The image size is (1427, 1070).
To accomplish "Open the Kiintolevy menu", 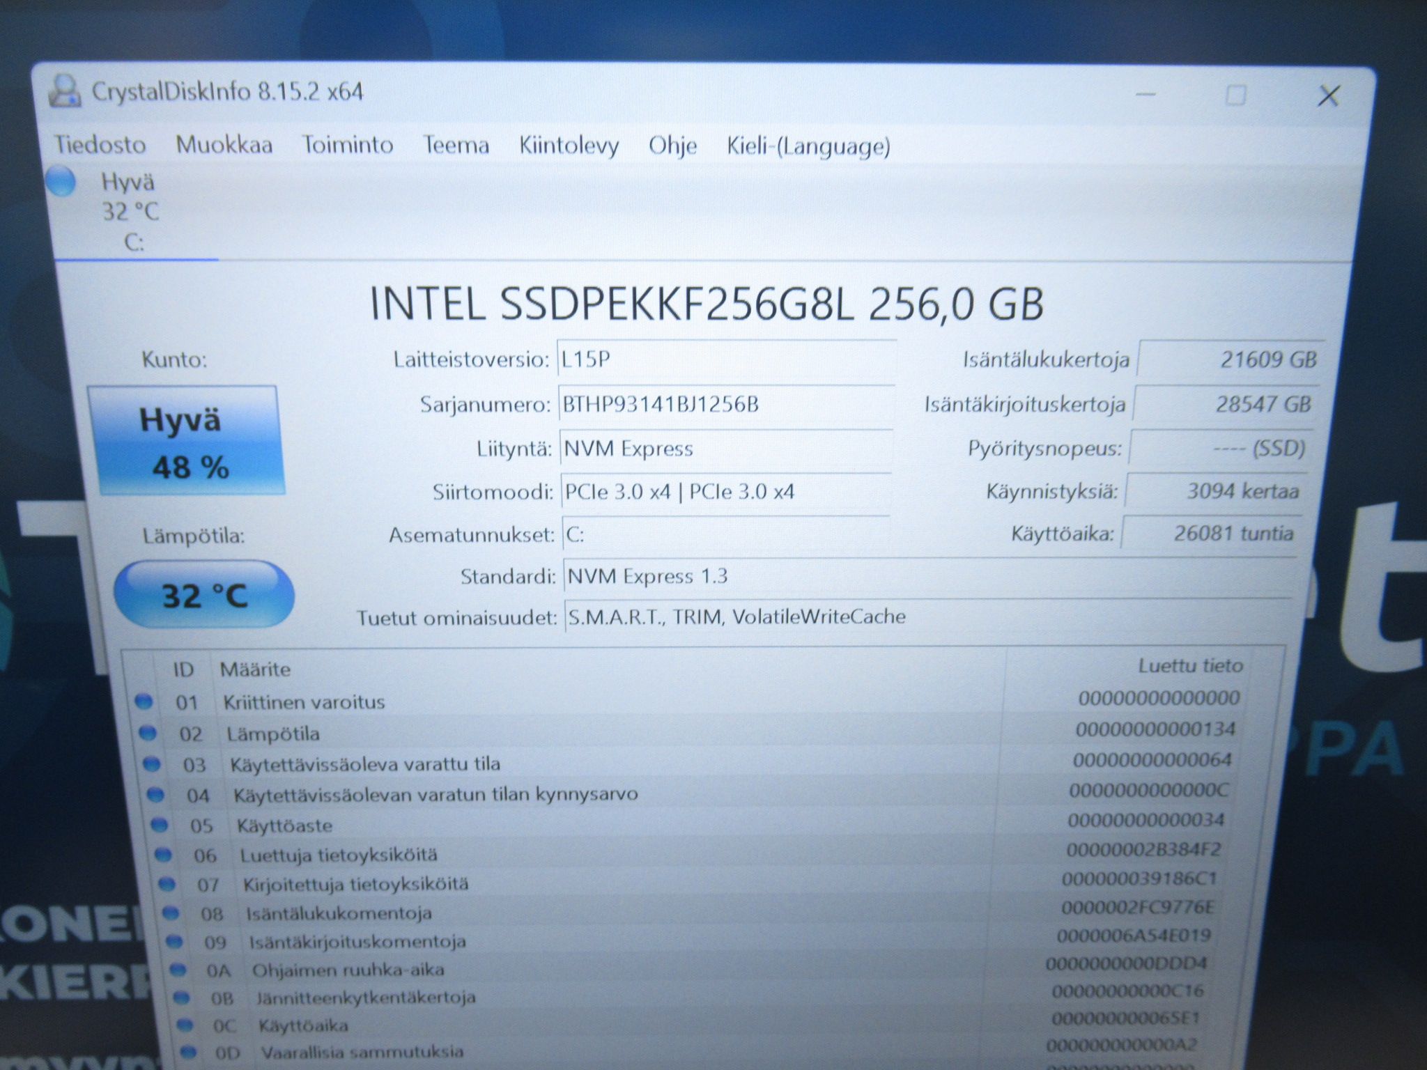I will coord(569,146).
